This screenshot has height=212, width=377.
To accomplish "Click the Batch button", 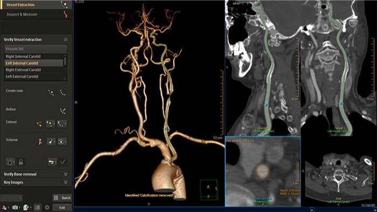I will click(62, 198).
